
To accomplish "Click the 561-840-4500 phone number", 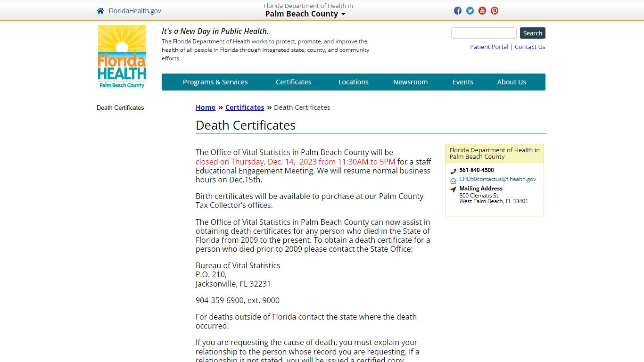I will point(477,170).
